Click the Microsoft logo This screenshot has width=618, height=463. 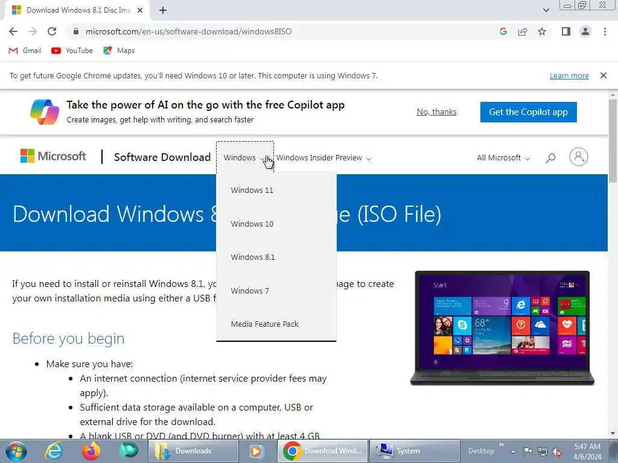click(53, 156)
